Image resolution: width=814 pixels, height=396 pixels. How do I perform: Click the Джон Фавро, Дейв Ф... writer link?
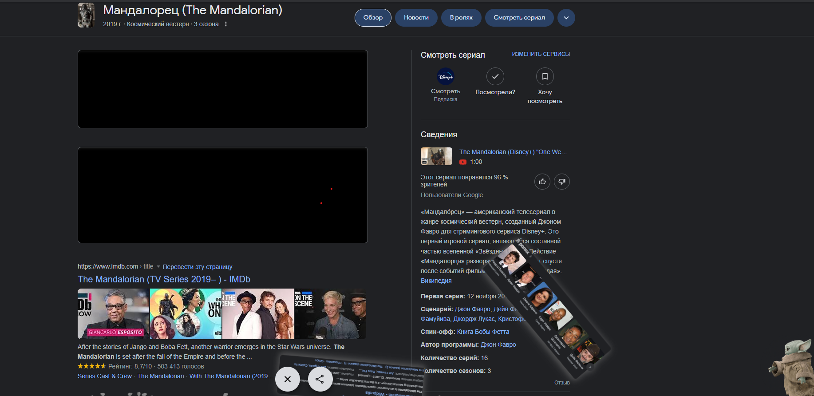(x=485, y=309)
